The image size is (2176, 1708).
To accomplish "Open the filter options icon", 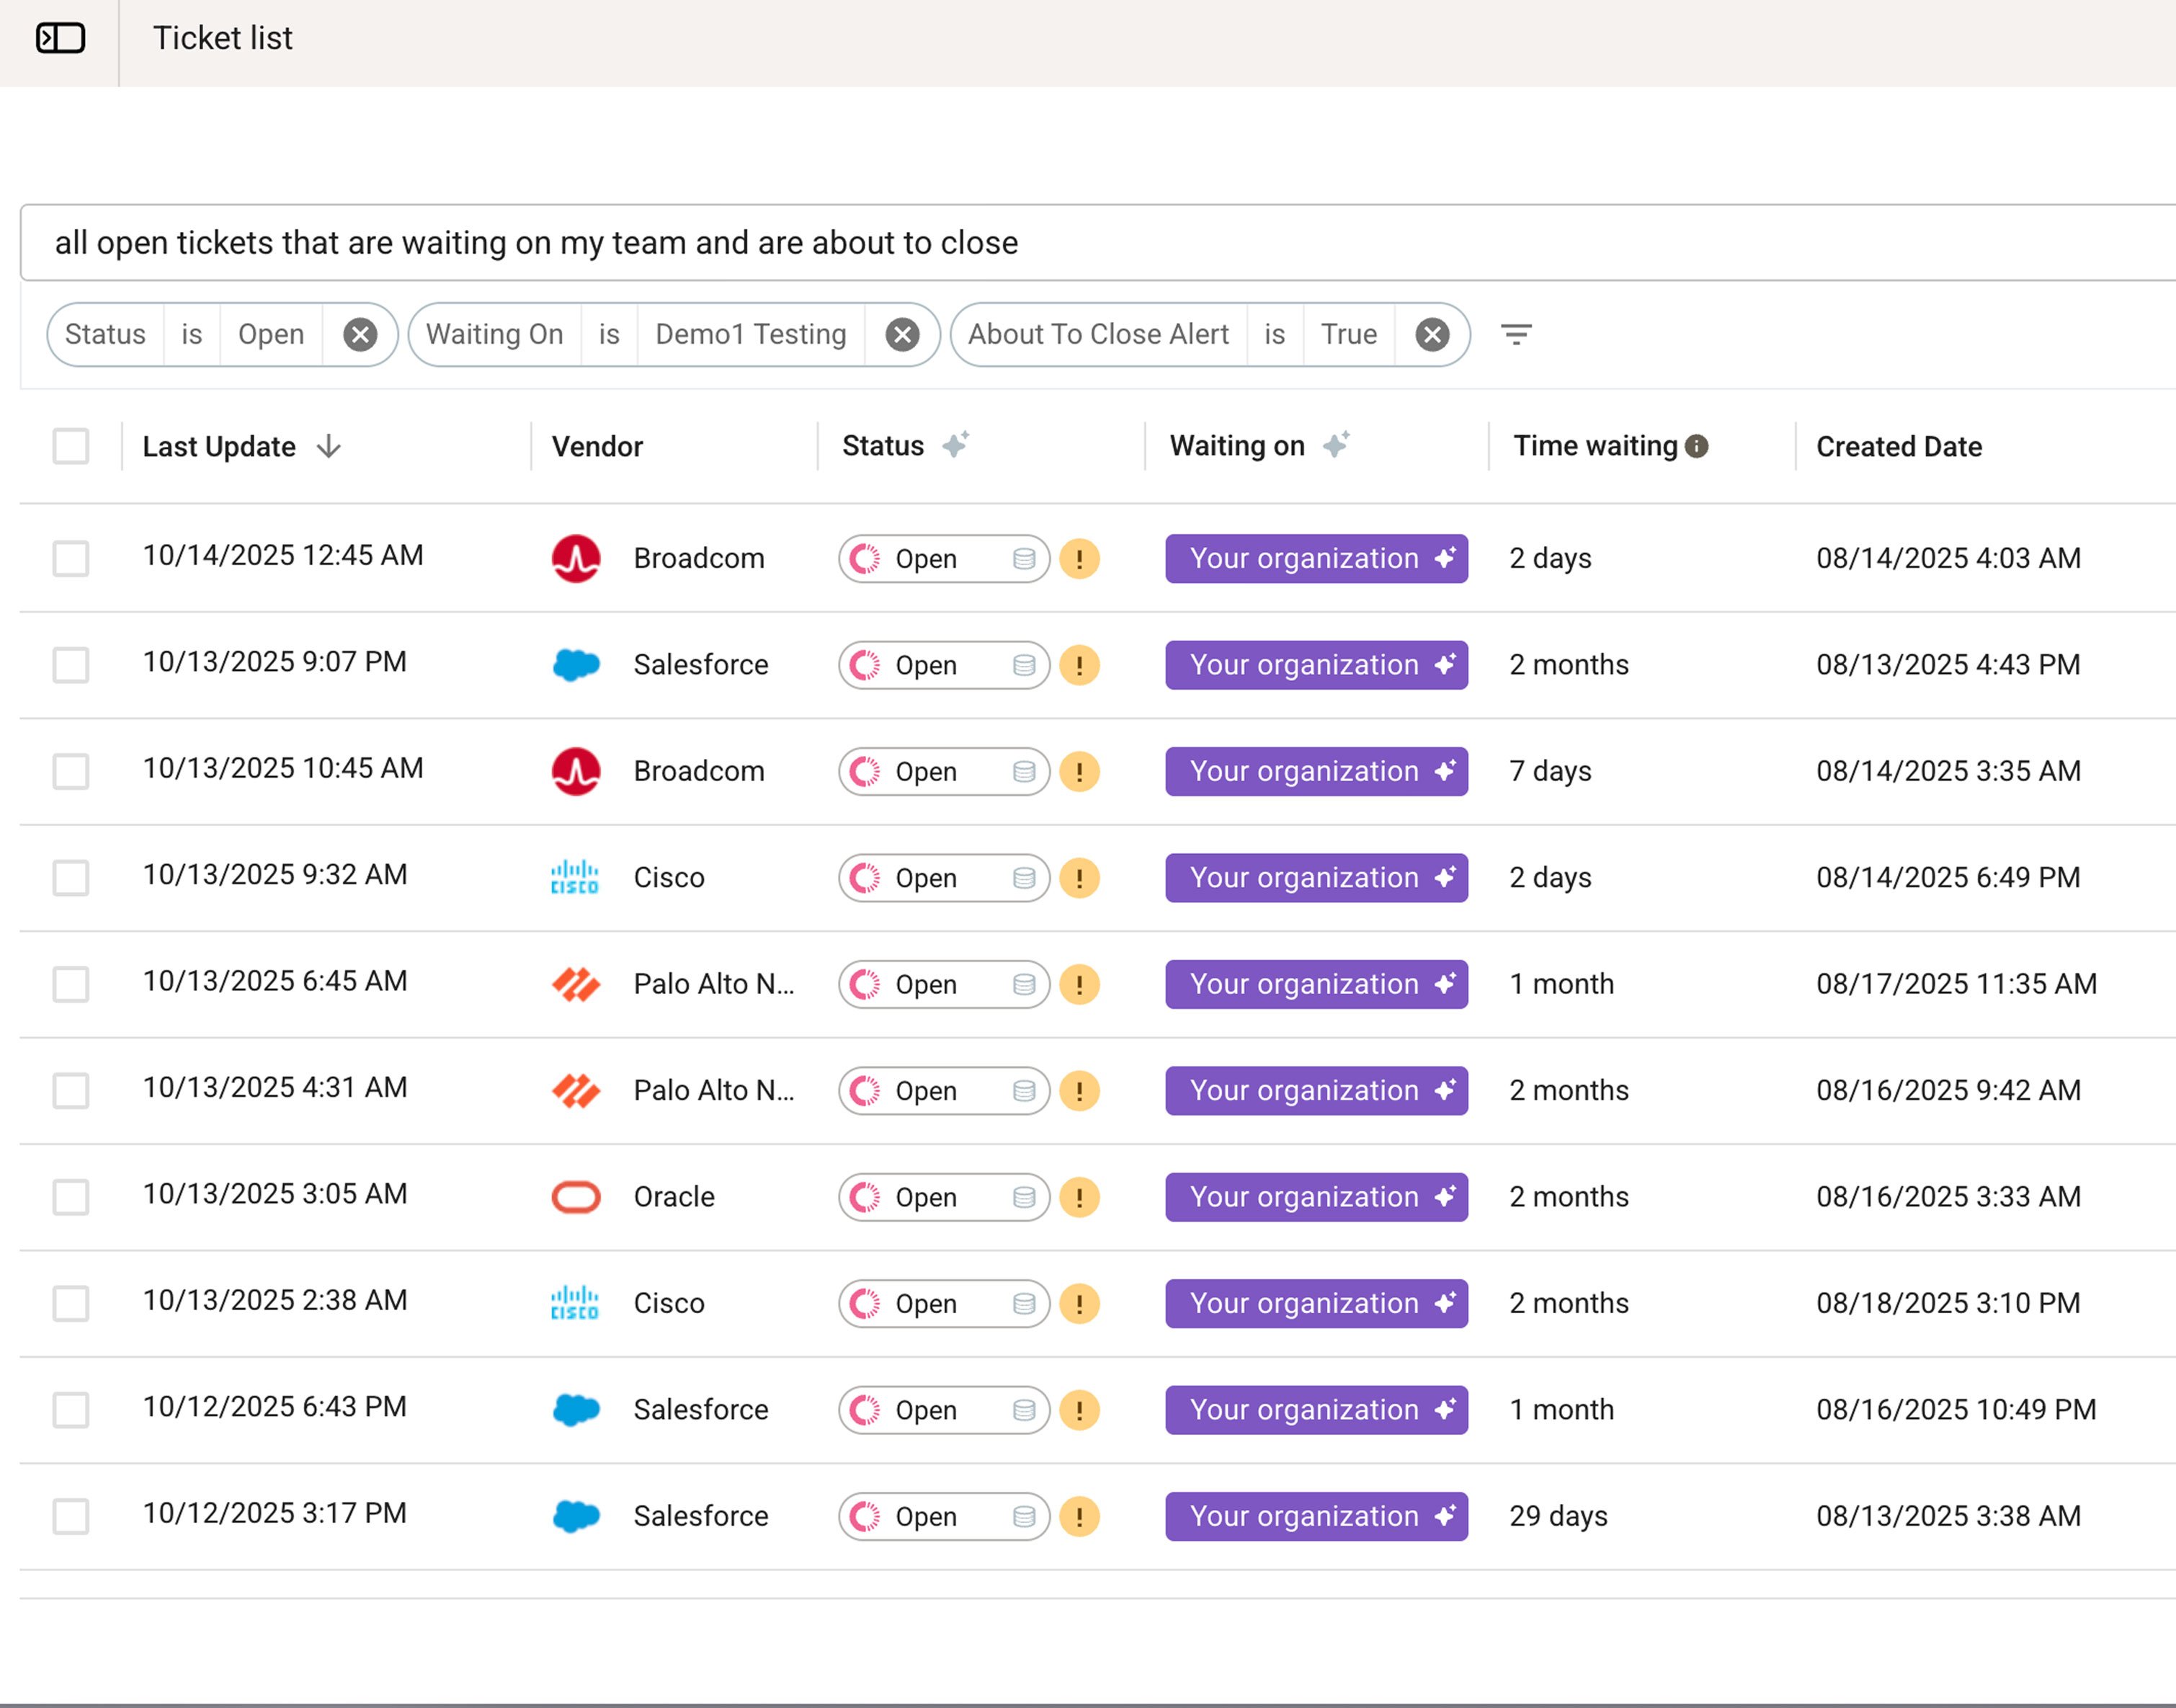I will [1515, 334].
